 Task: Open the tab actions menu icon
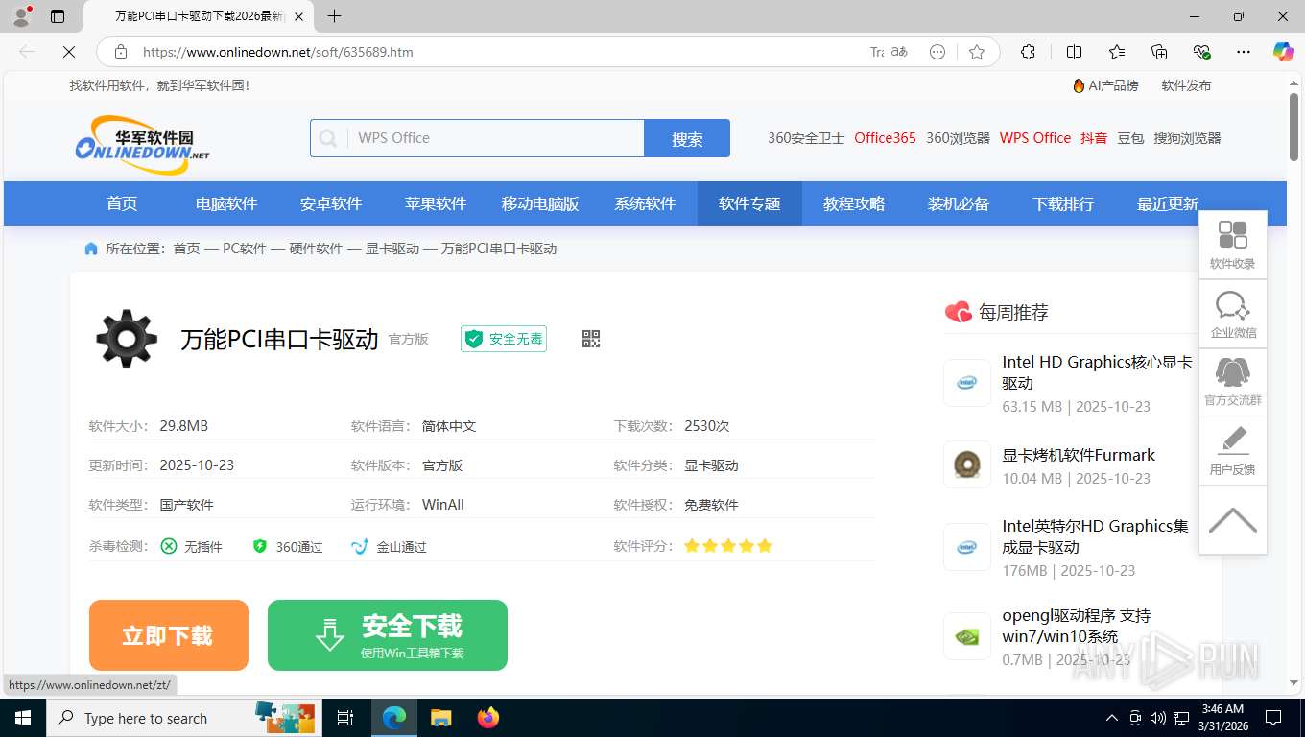click(x=58, y=16)
